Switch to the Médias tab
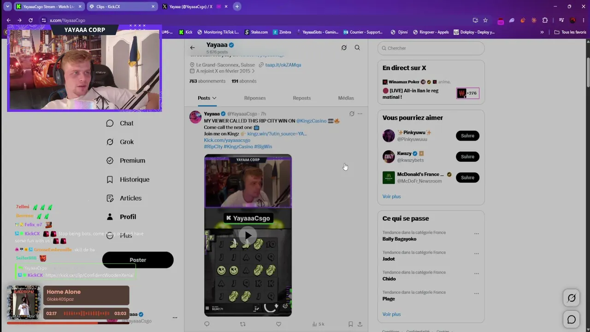 (346, 98)
